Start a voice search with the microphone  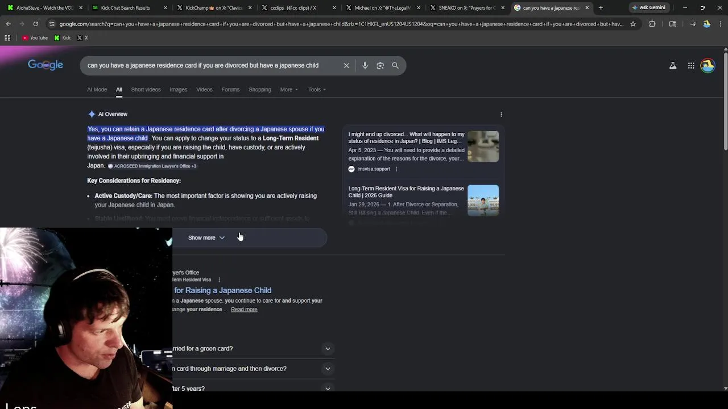point(365,65)
